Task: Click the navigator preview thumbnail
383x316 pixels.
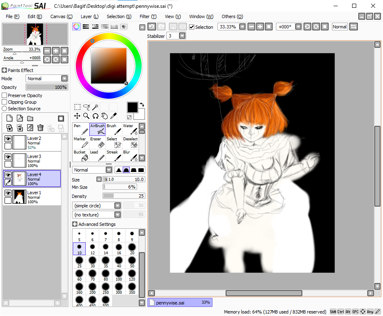Action: pos(35,34)
